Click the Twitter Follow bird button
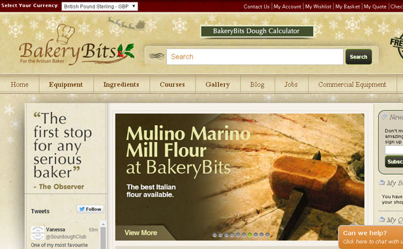403x249 pixels. pyautogui.click(x=90, y=209)
